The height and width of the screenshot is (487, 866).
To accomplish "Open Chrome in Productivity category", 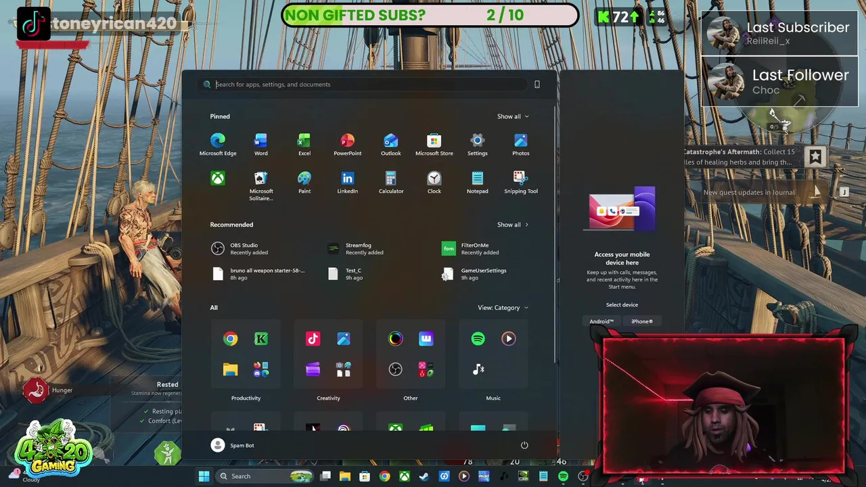I will tap(231, 339).
